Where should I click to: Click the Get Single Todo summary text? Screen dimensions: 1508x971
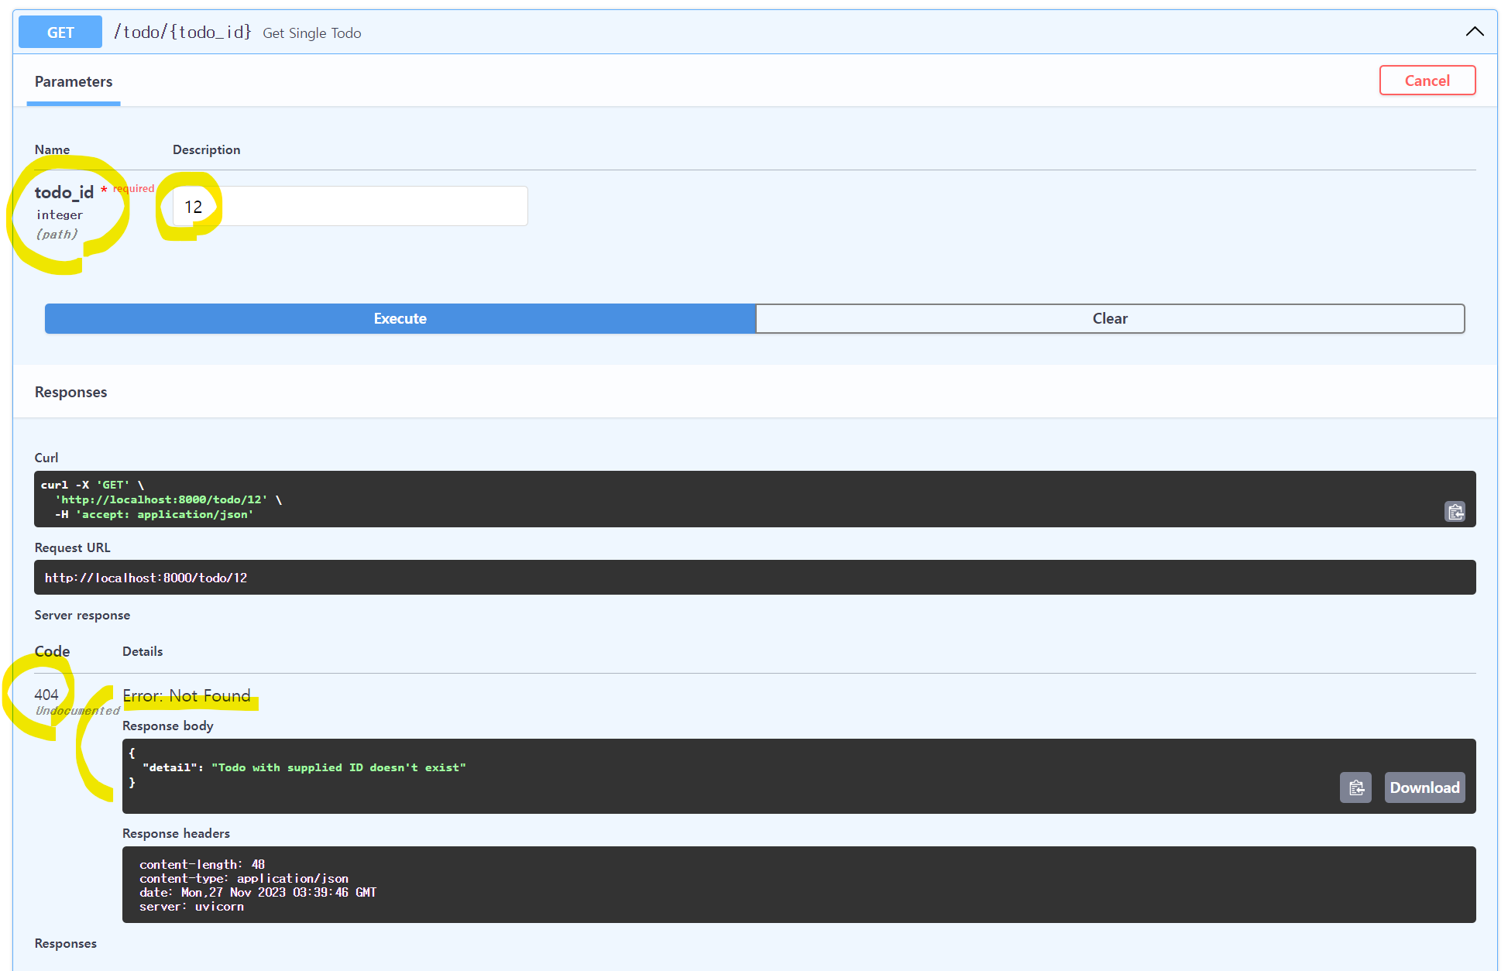point(312,33)
